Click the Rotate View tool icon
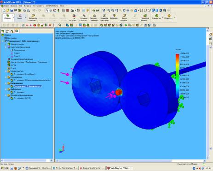This screenshot has height=171, width=213. click(x=124, y=10)
